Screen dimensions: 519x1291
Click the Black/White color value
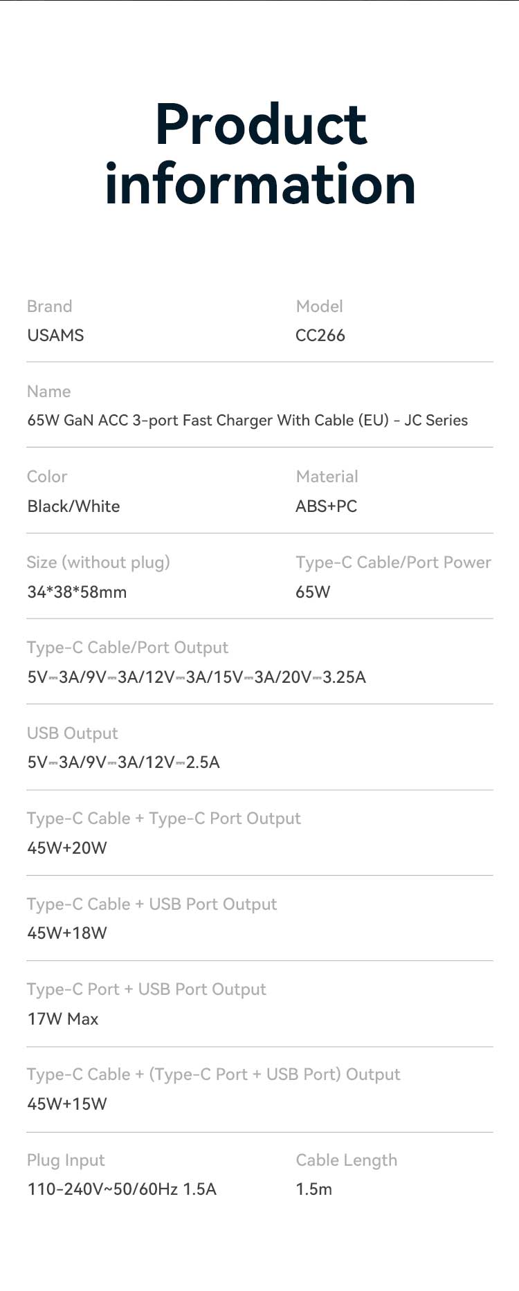[73, 506]
